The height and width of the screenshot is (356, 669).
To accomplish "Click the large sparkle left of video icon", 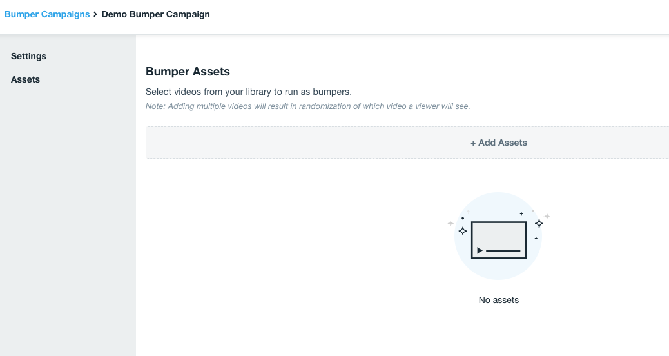I will coord(462,230).
